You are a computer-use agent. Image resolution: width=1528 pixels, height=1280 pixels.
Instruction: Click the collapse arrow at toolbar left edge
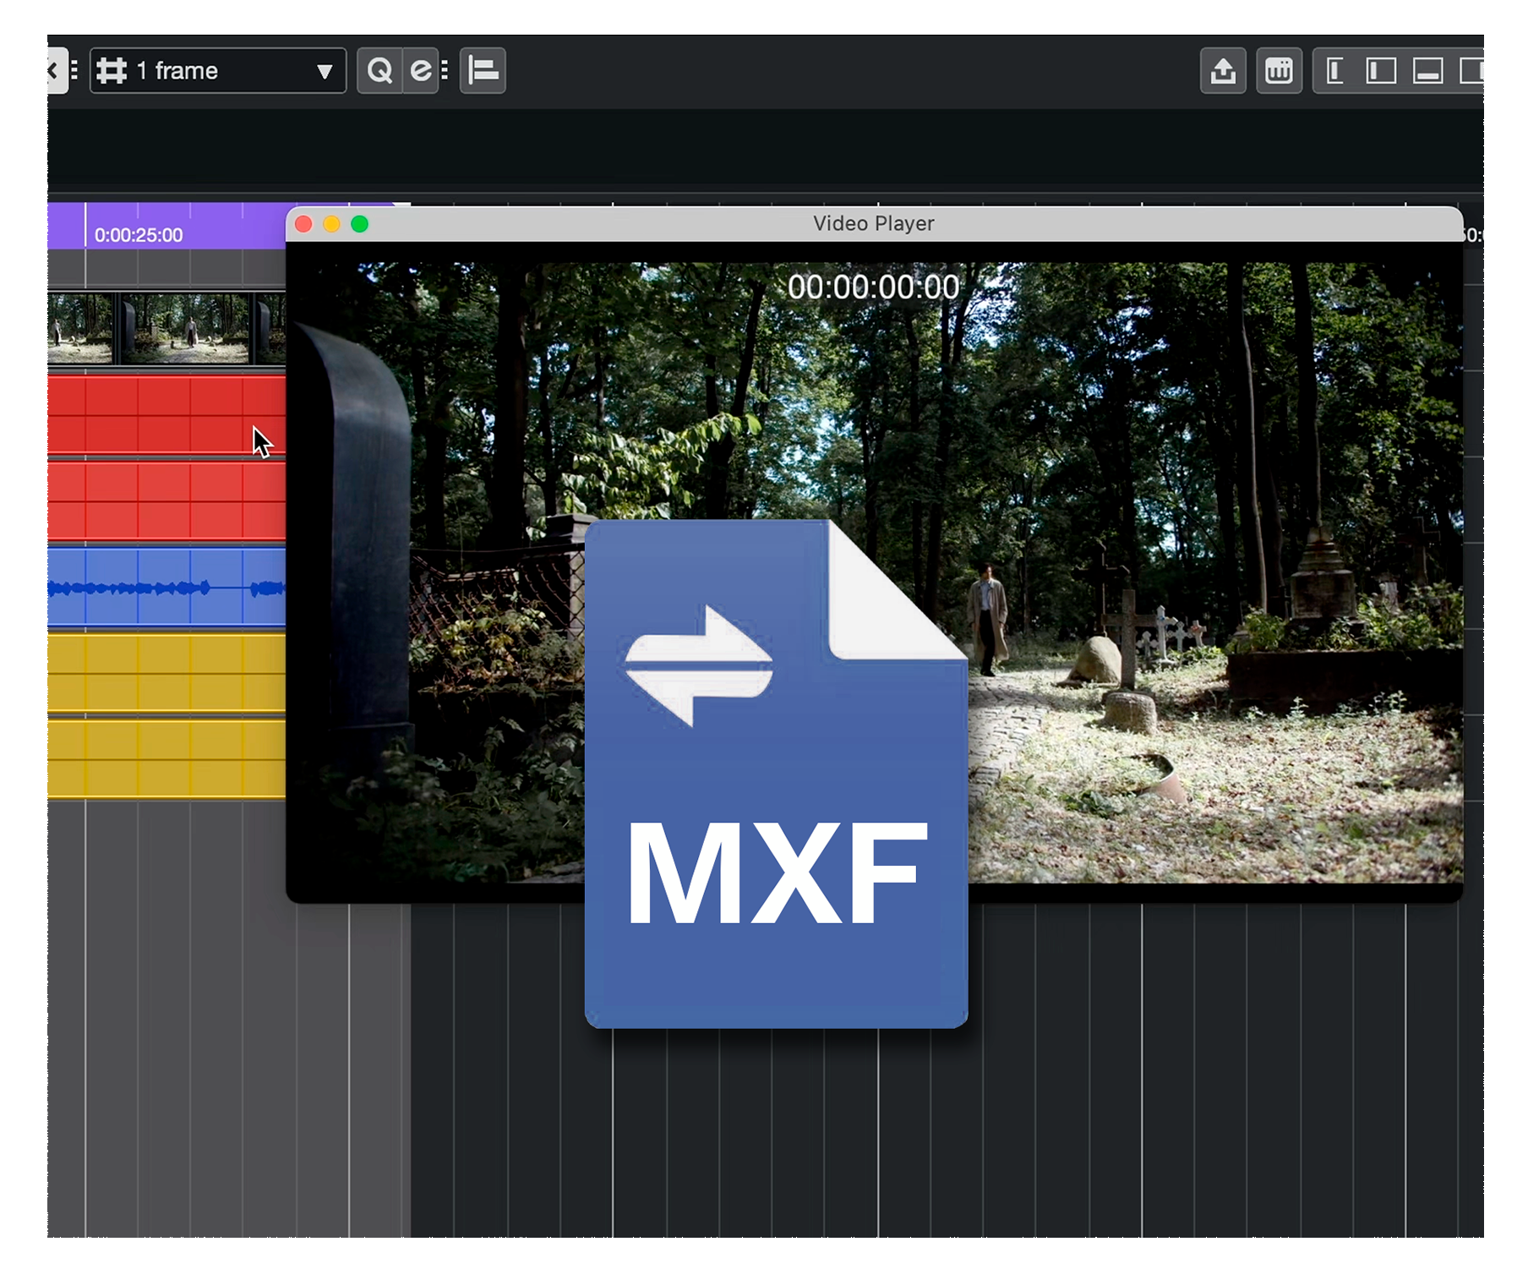(x=53, y=71)
